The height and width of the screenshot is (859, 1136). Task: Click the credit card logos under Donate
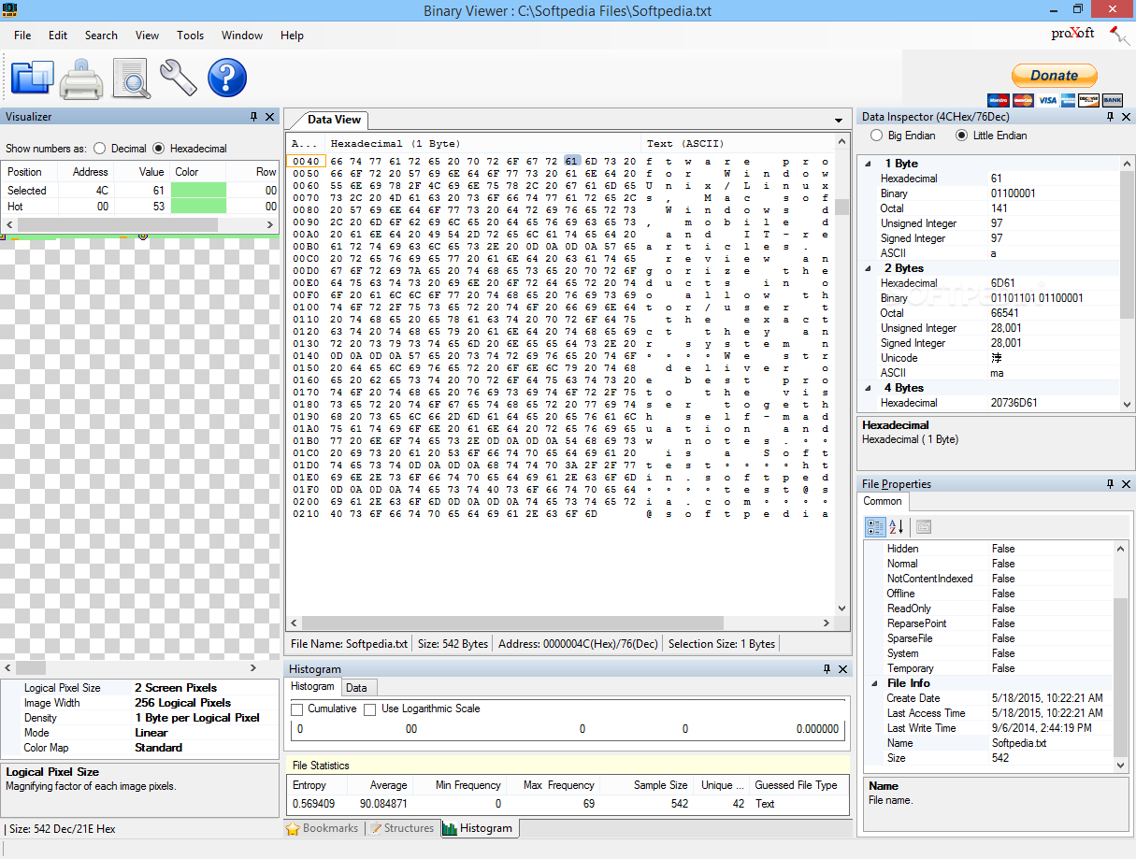1055,100
